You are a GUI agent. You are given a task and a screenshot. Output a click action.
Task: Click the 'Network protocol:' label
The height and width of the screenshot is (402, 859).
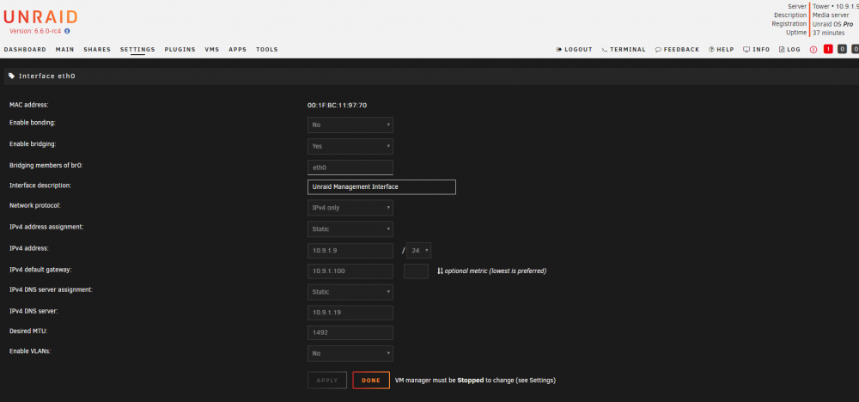35,205
